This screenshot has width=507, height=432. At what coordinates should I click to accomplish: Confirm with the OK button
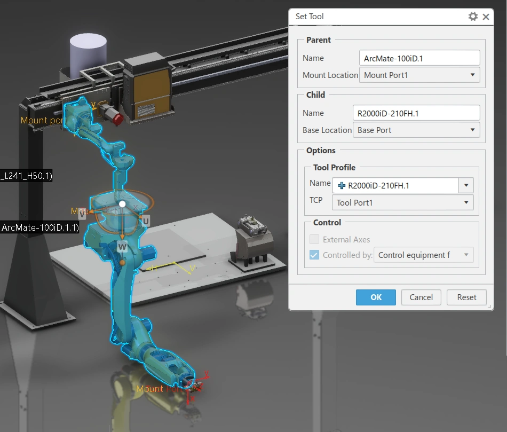tap(376, 297)
